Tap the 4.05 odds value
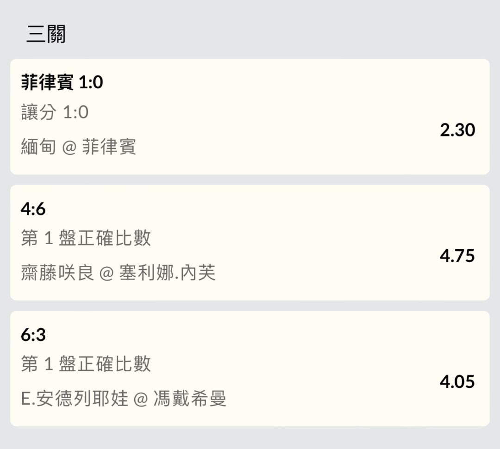The image size is (500, 449). click(457, 381)
